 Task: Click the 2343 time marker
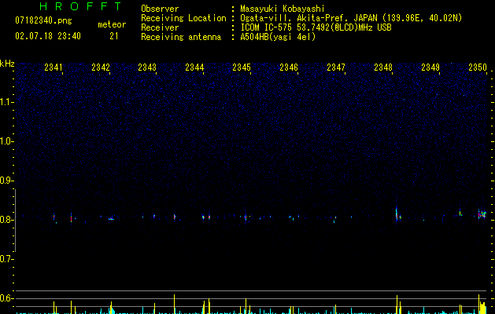[147, 68]
